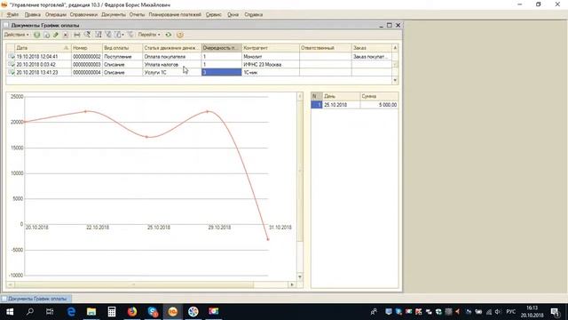Click the document list scroll up arrow
Image resolution: width=568 pixels, height=320 pixels.
tap(395, 48)
